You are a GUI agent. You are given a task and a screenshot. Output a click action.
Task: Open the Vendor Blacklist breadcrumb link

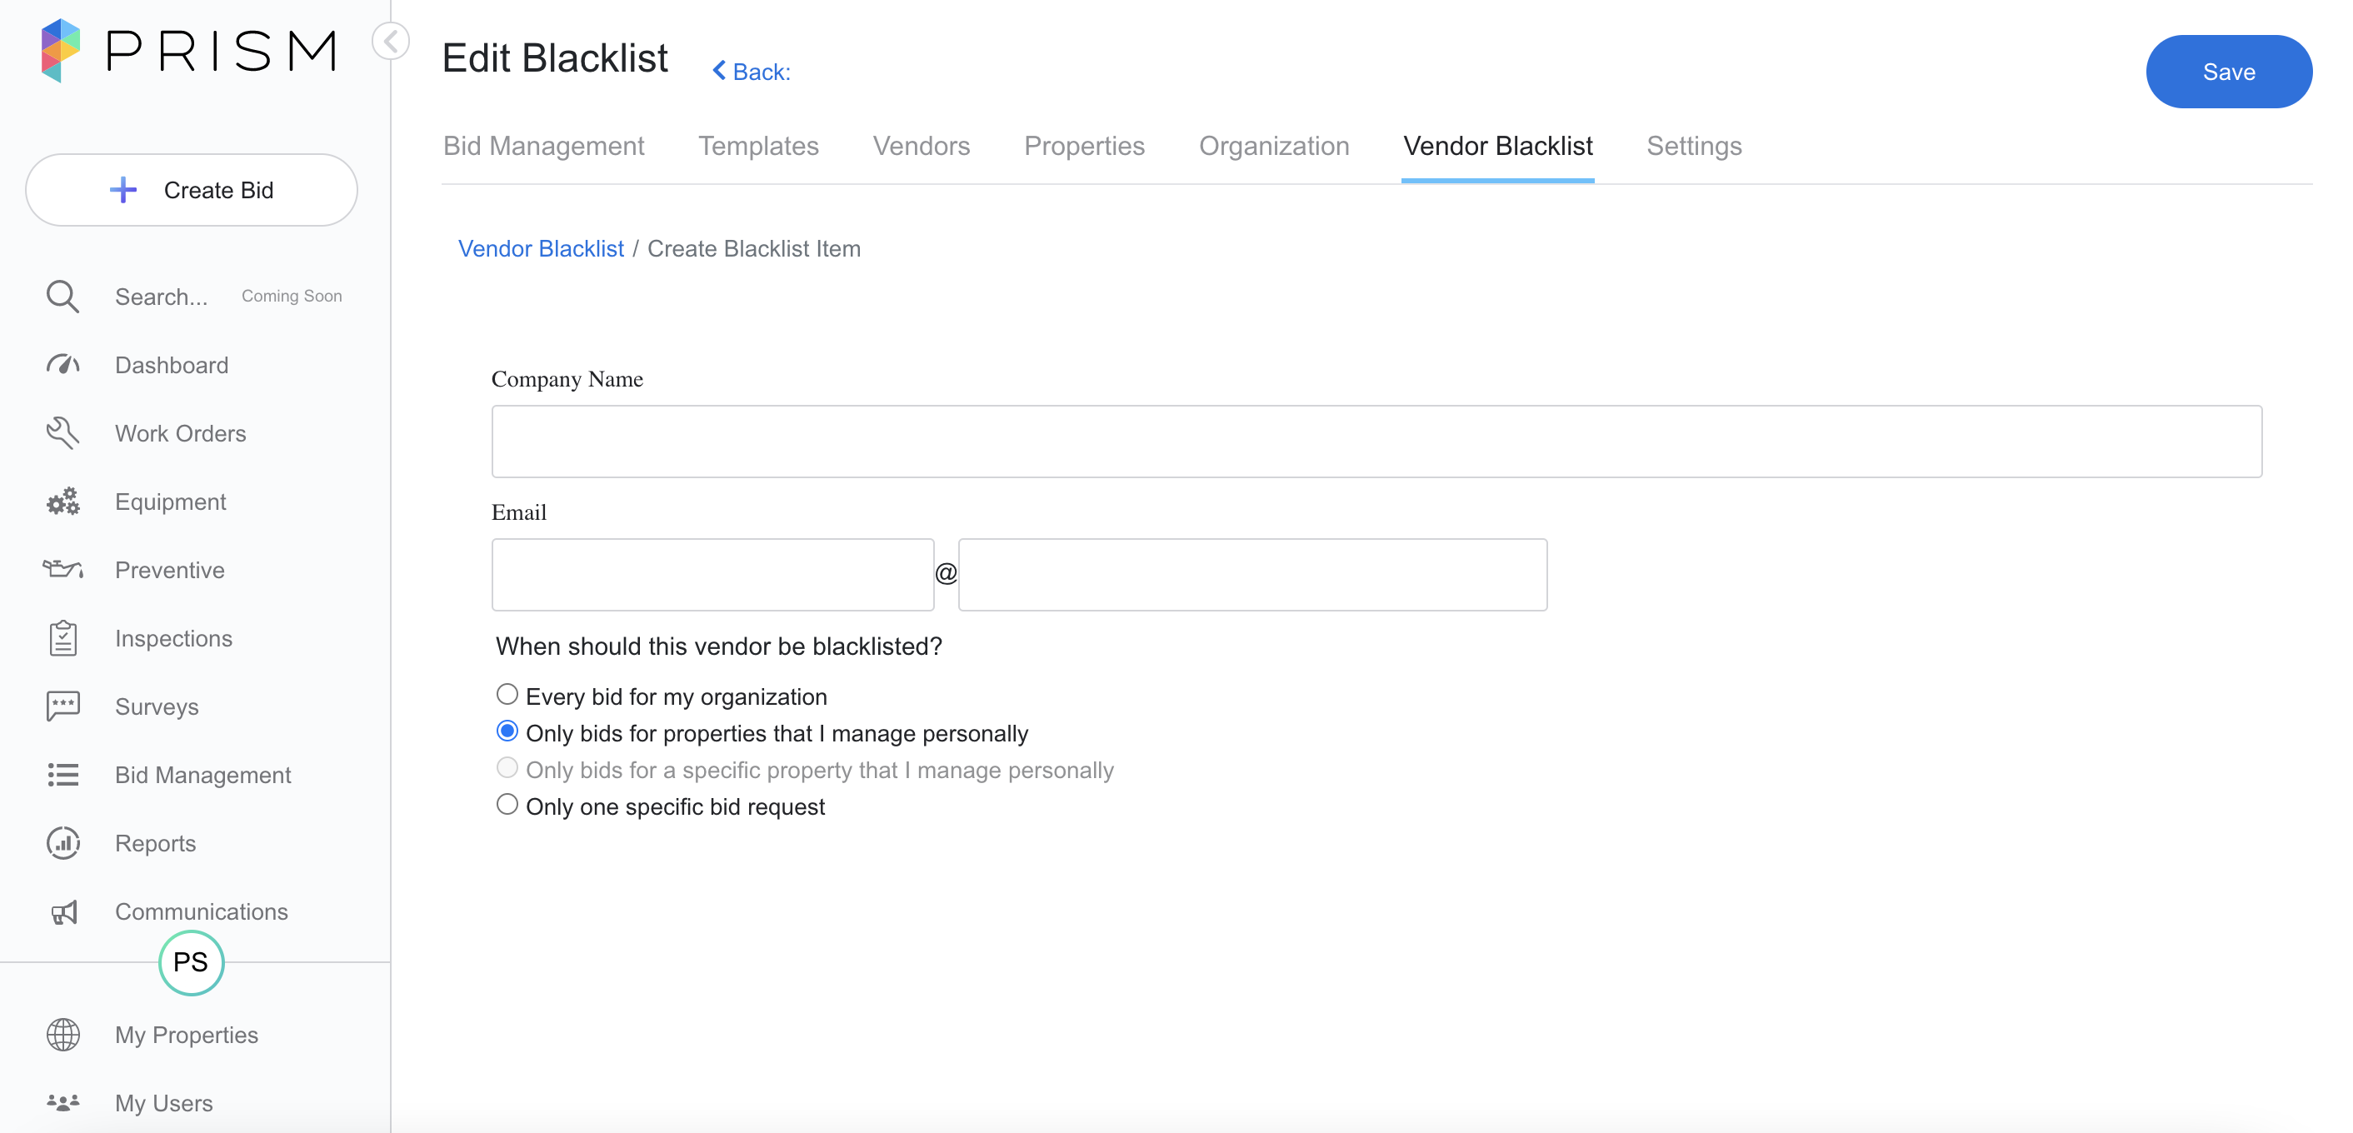click(541, 248)
